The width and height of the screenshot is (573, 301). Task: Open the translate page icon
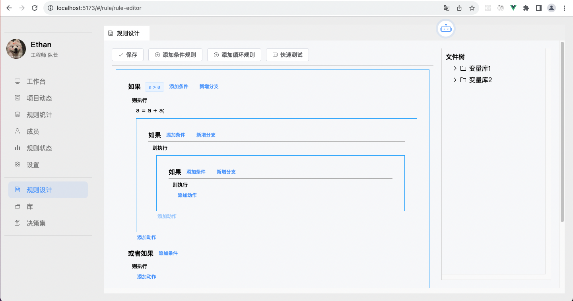pyautogui.click(x=447, y=8)
